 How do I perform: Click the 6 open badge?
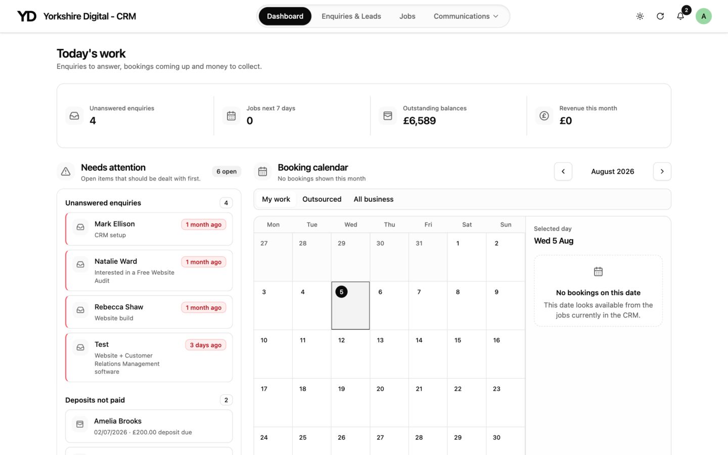pyautogui.click(x=226, y=171)
